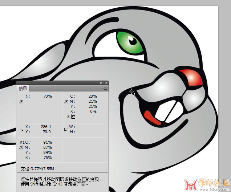
Task: Click the rabbit's red nose on canvas
Action: click(x=191, y=77)
